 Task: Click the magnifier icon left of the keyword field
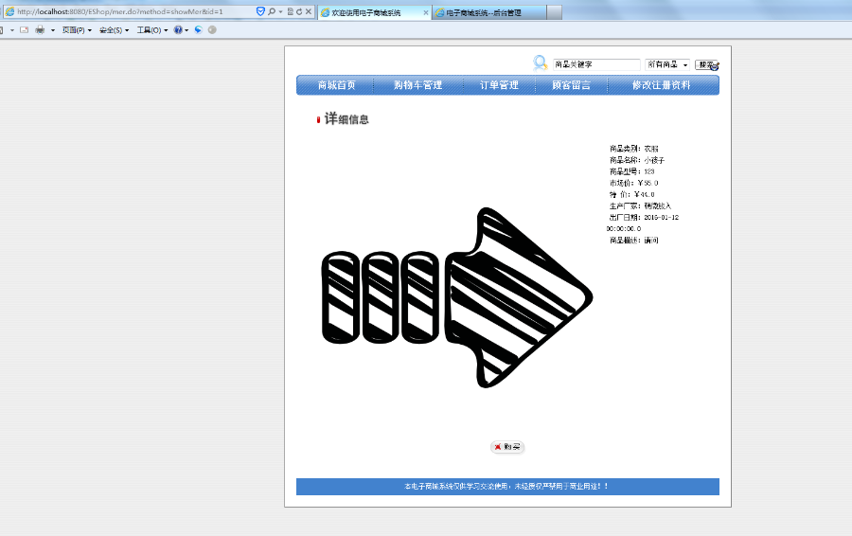[541, 63]
